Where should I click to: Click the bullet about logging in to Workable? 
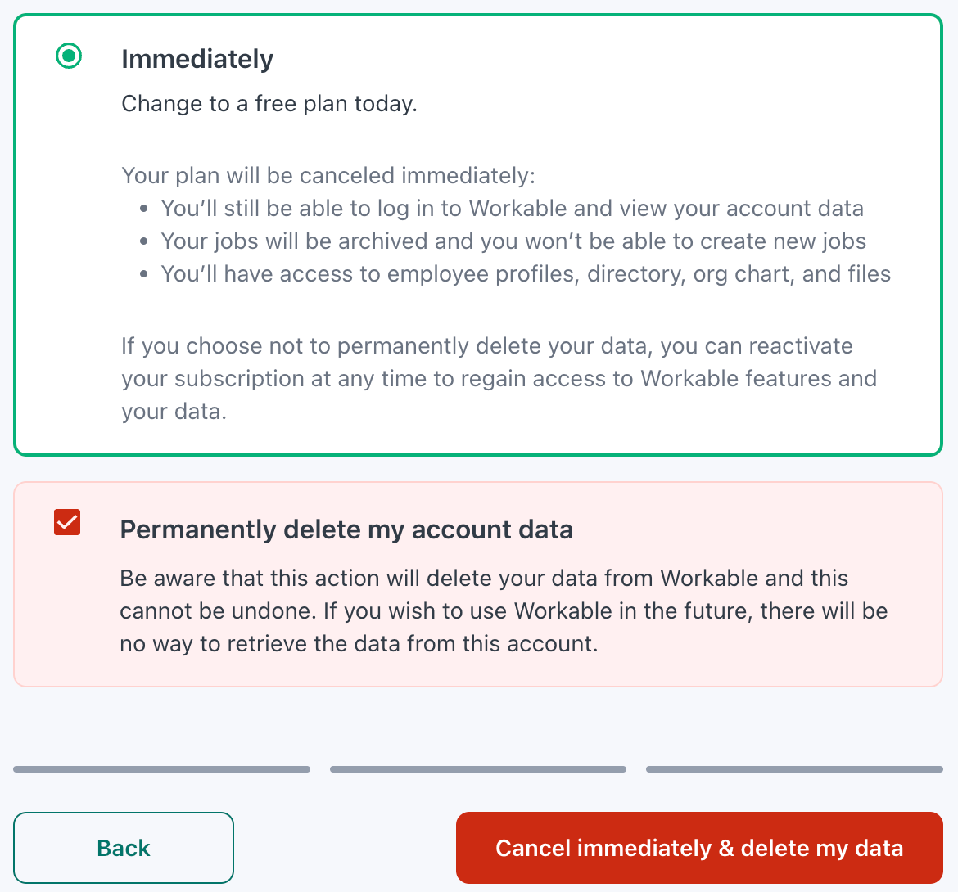pos(512,209)
